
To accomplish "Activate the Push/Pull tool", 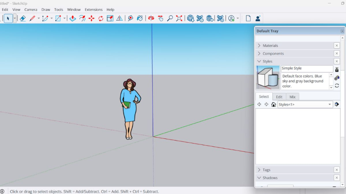I will (73, 19).
